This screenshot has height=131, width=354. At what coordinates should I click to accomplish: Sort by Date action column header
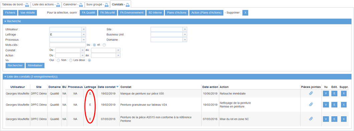click(210, 87)
